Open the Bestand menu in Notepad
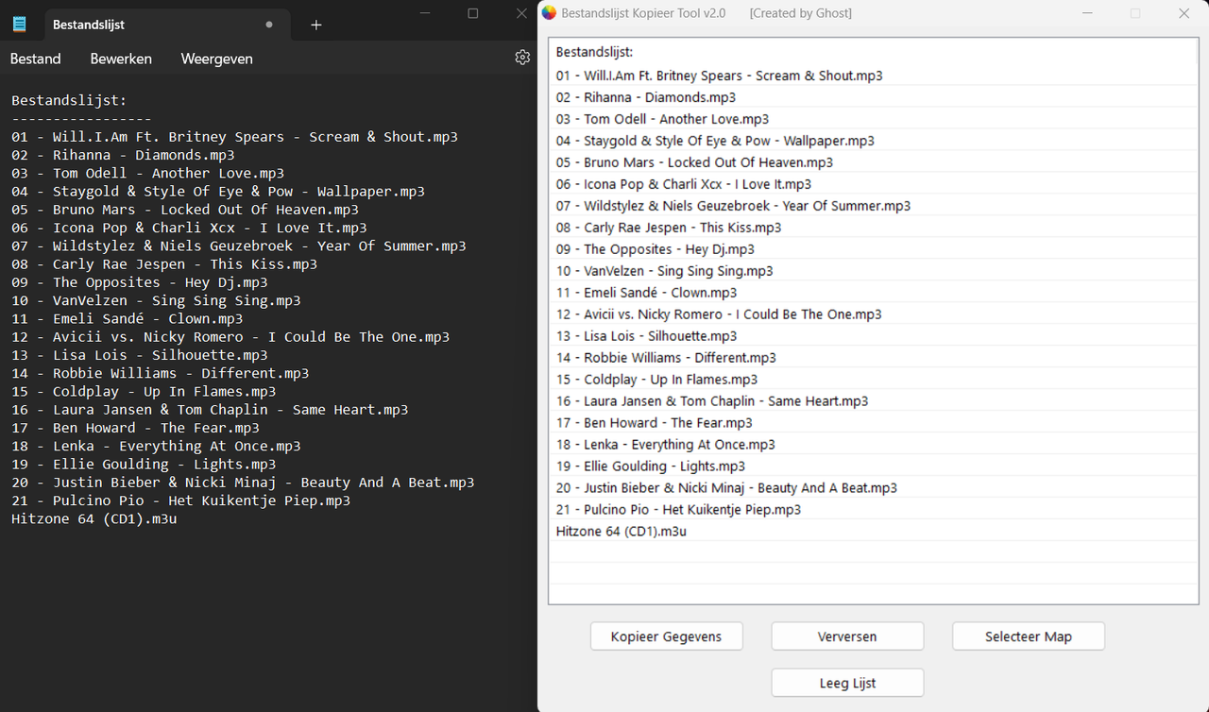 (36, 59)
